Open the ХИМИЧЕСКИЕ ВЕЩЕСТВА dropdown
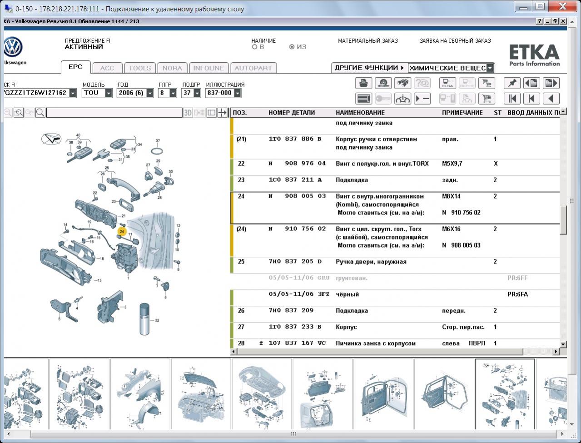This screenshot has height=443, width=581. 490,68
